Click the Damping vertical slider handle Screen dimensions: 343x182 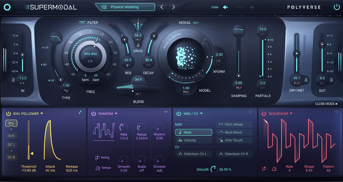(x=238, y=76)
